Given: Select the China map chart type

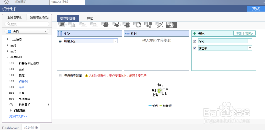Looking at the screenshot, I should 116,25.
